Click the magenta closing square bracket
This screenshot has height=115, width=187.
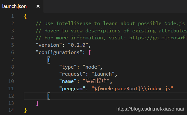point(37,103)
